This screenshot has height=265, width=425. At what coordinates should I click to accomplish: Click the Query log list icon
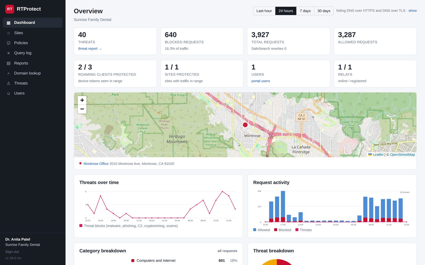pos(9,53)
